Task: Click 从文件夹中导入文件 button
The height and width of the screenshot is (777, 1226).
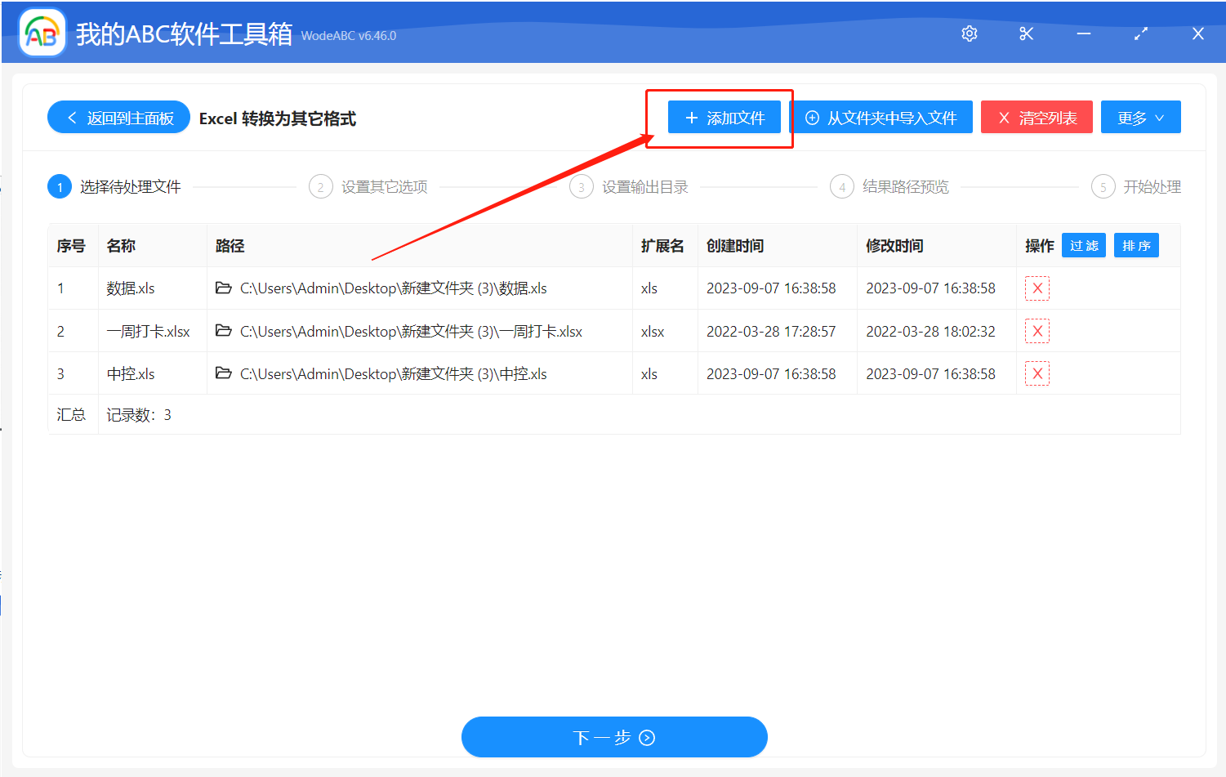Action: (x=883, y=117)
